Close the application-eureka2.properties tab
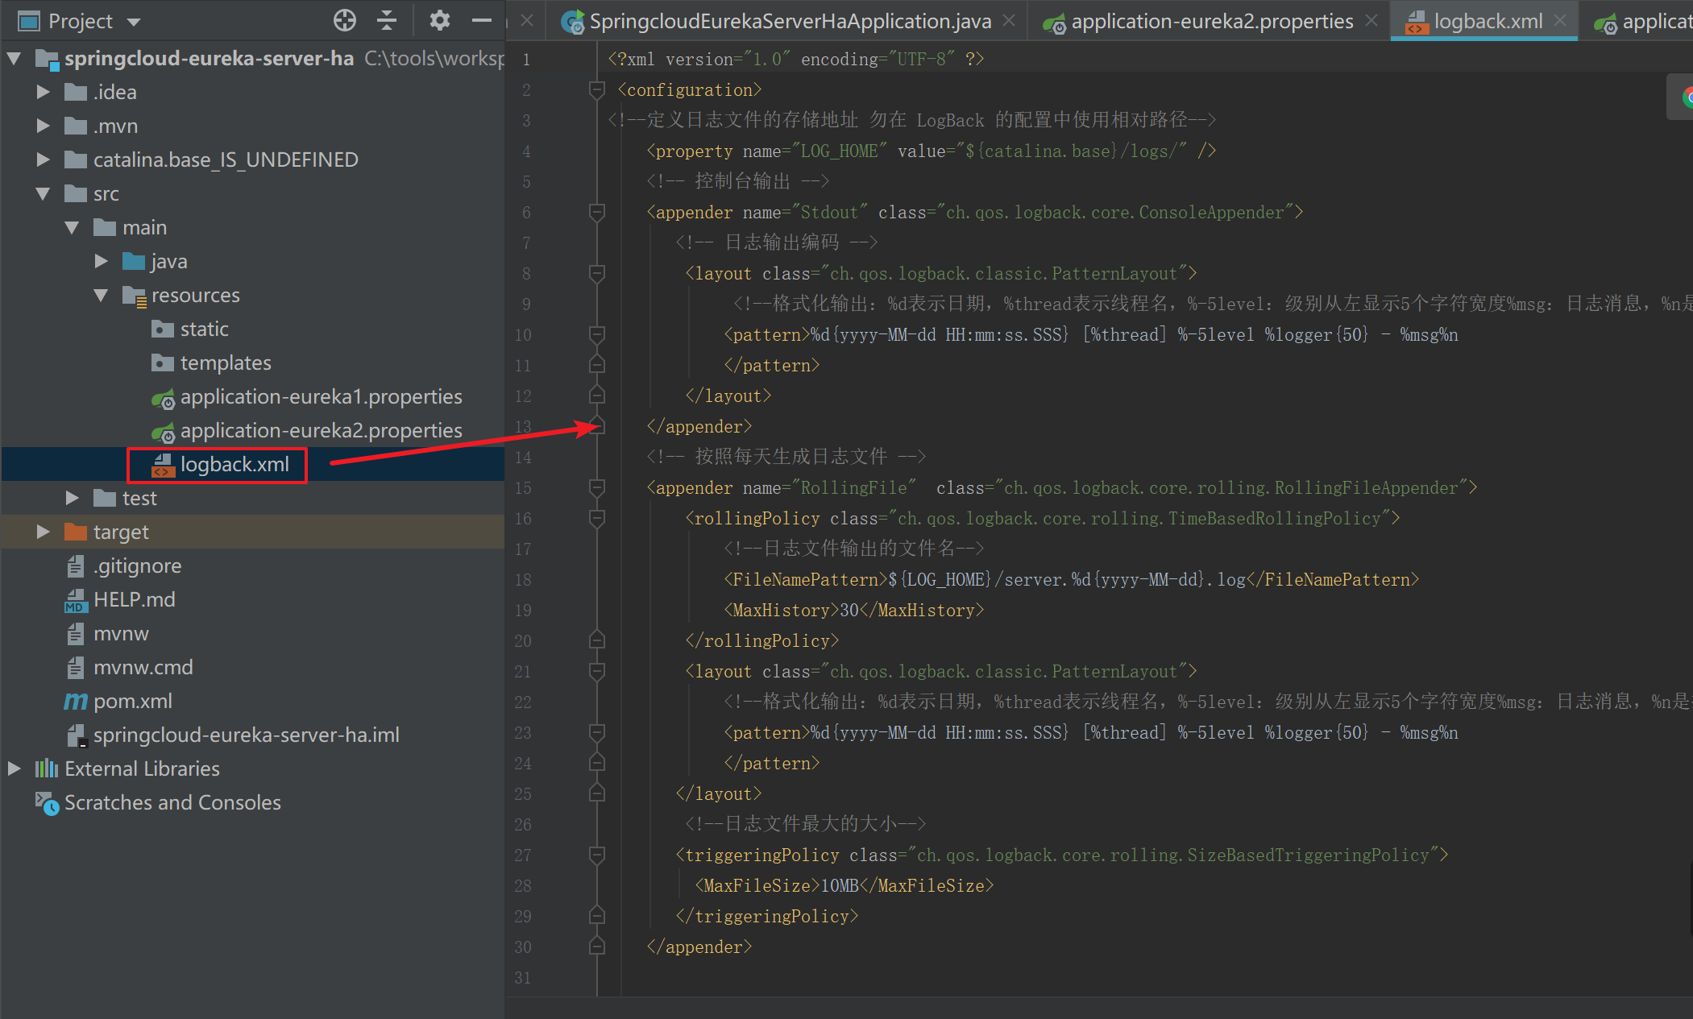Viewport: 1693px width, 1019px height. [1371, 21]
